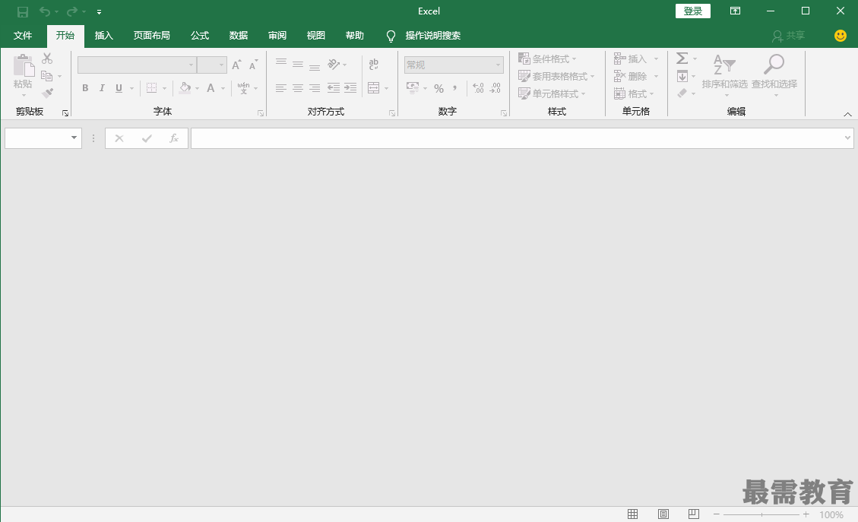Open the font name combo box
Image resolution: width=858 pixels, height=522 pixels.
pyautogui.click(x=137, y=65)
